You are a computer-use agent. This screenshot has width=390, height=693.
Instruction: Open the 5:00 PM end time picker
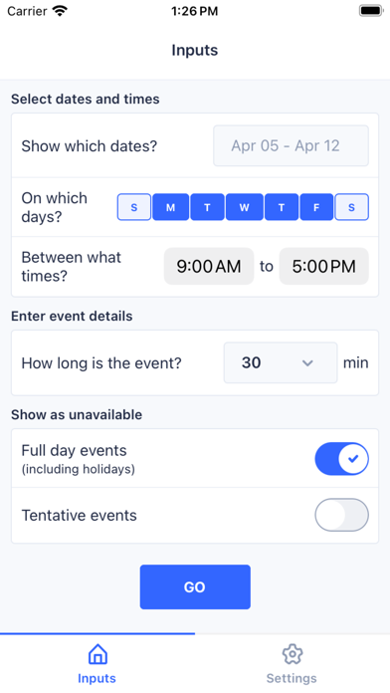[323, 266]
